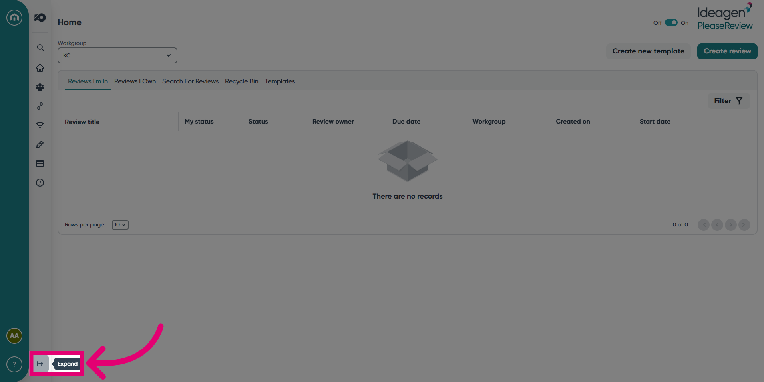Open the AA user avatar
Screen dimensions: 764x382
pyautogui.click(x=14, y=336)
